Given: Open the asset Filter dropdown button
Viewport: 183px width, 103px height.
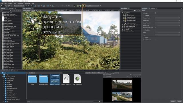Looking at the screenshot, I should coord(100,73).
